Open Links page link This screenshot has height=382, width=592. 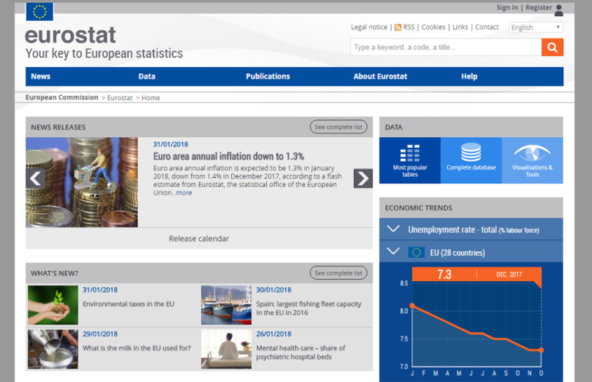pyautogui.click(x=460, y=27)
